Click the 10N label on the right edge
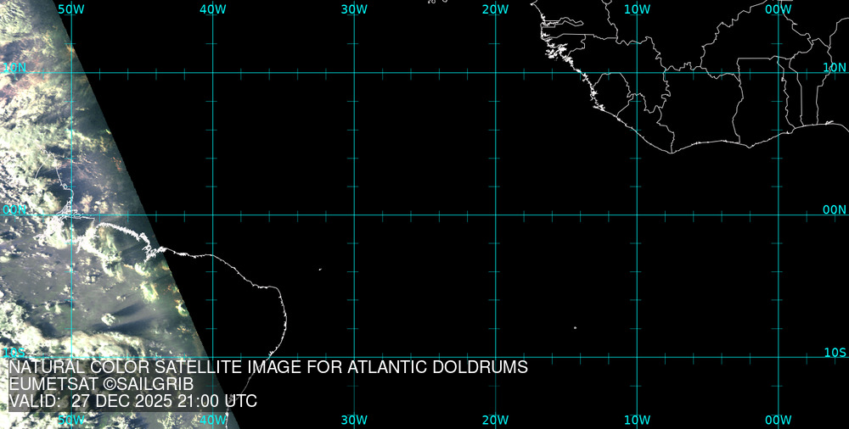 tap(835, 67)
